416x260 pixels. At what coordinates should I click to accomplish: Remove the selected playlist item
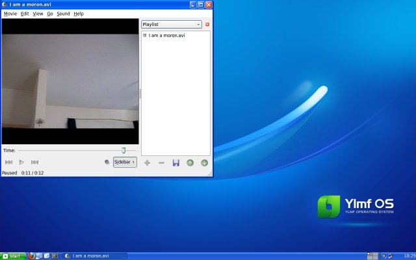pyautogui.click(x=162, y=162)
